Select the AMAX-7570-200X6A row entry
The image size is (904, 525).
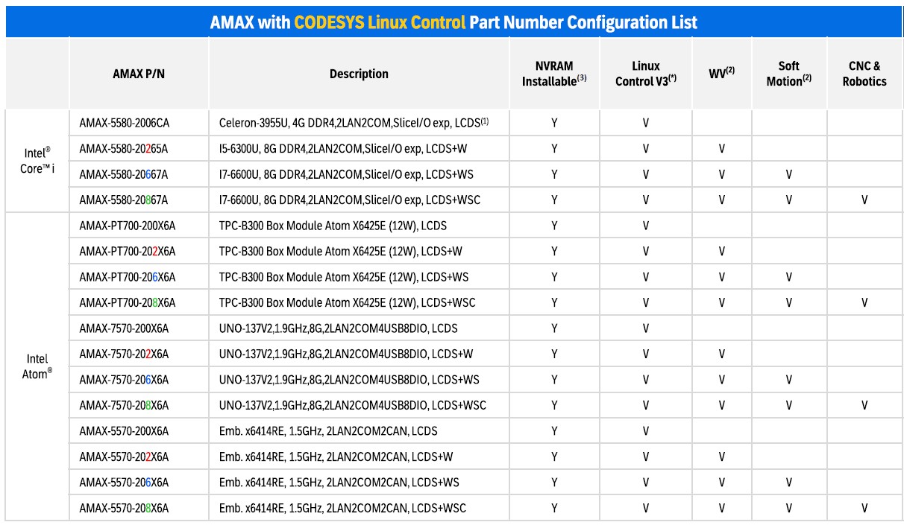tap(124, 328)
